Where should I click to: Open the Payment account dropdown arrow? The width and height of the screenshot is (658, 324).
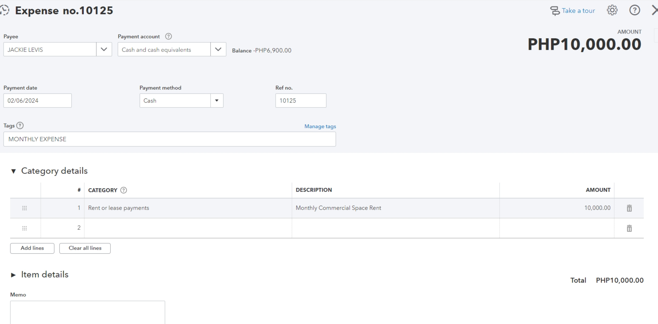(x=218, y=50)
